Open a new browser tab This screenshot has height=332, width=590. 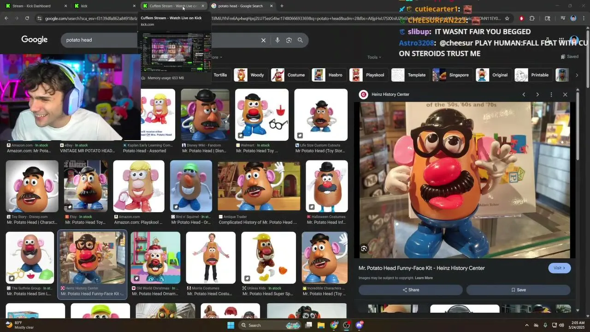[282, 6]
